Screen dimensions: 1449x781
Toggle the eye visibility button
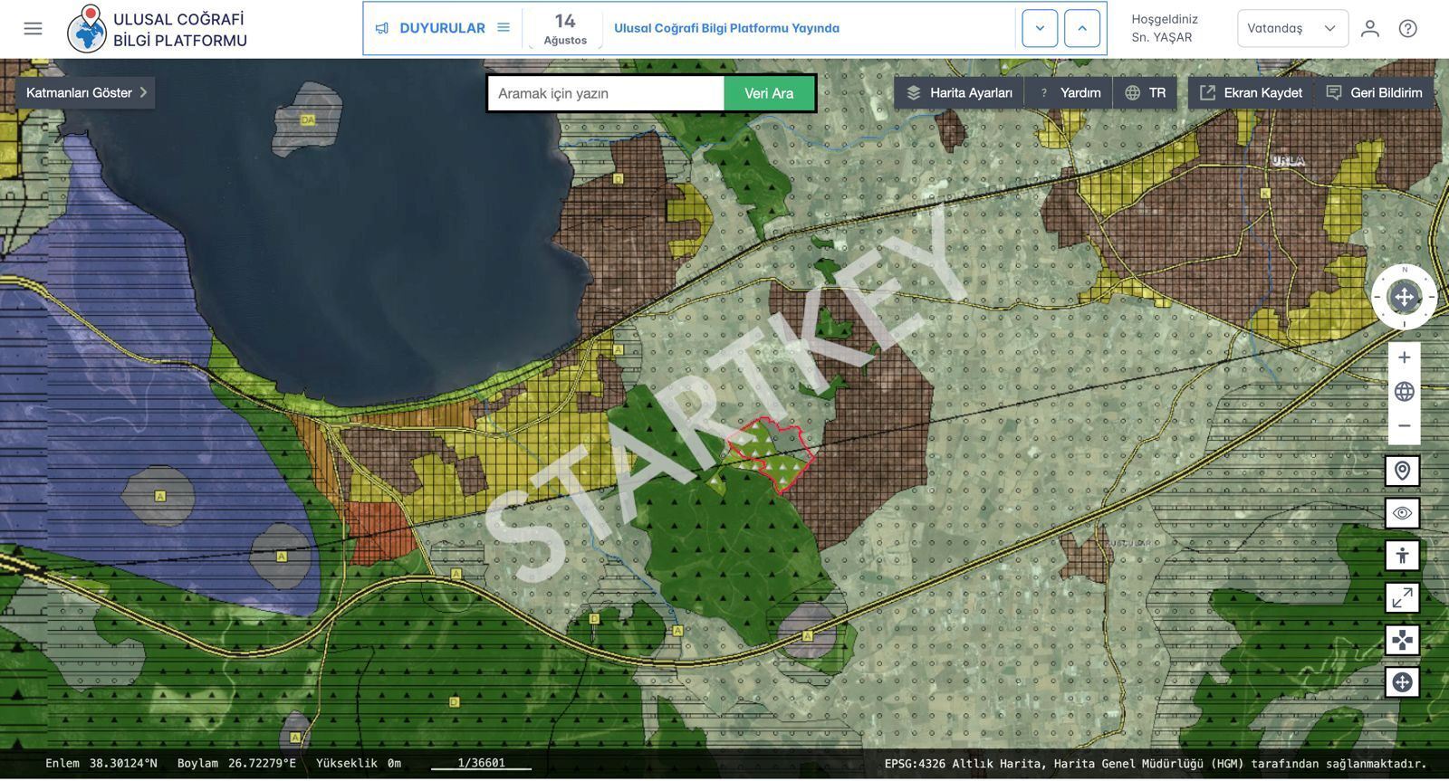[x=1402, y=513]
